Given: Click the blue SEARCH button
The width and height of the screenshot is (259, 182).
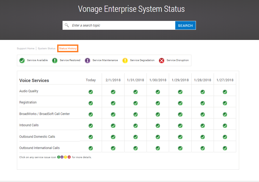Looking at the screenshot, I should [185, 25].
